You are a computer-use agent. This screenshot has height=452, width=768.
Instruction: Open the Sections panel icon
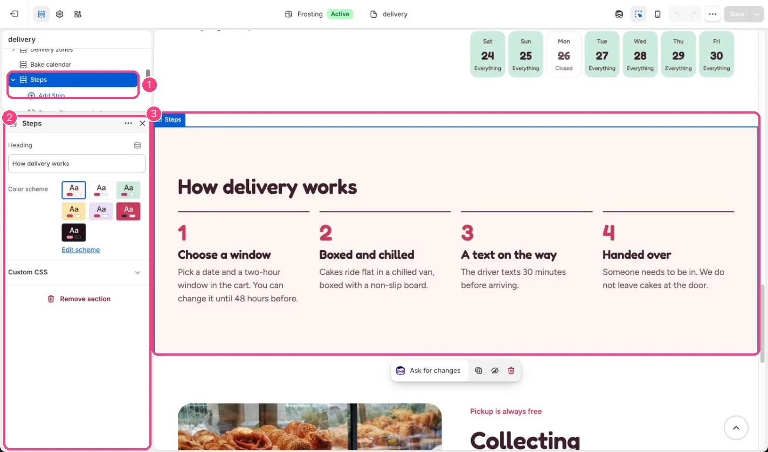[x=41, y=14]
